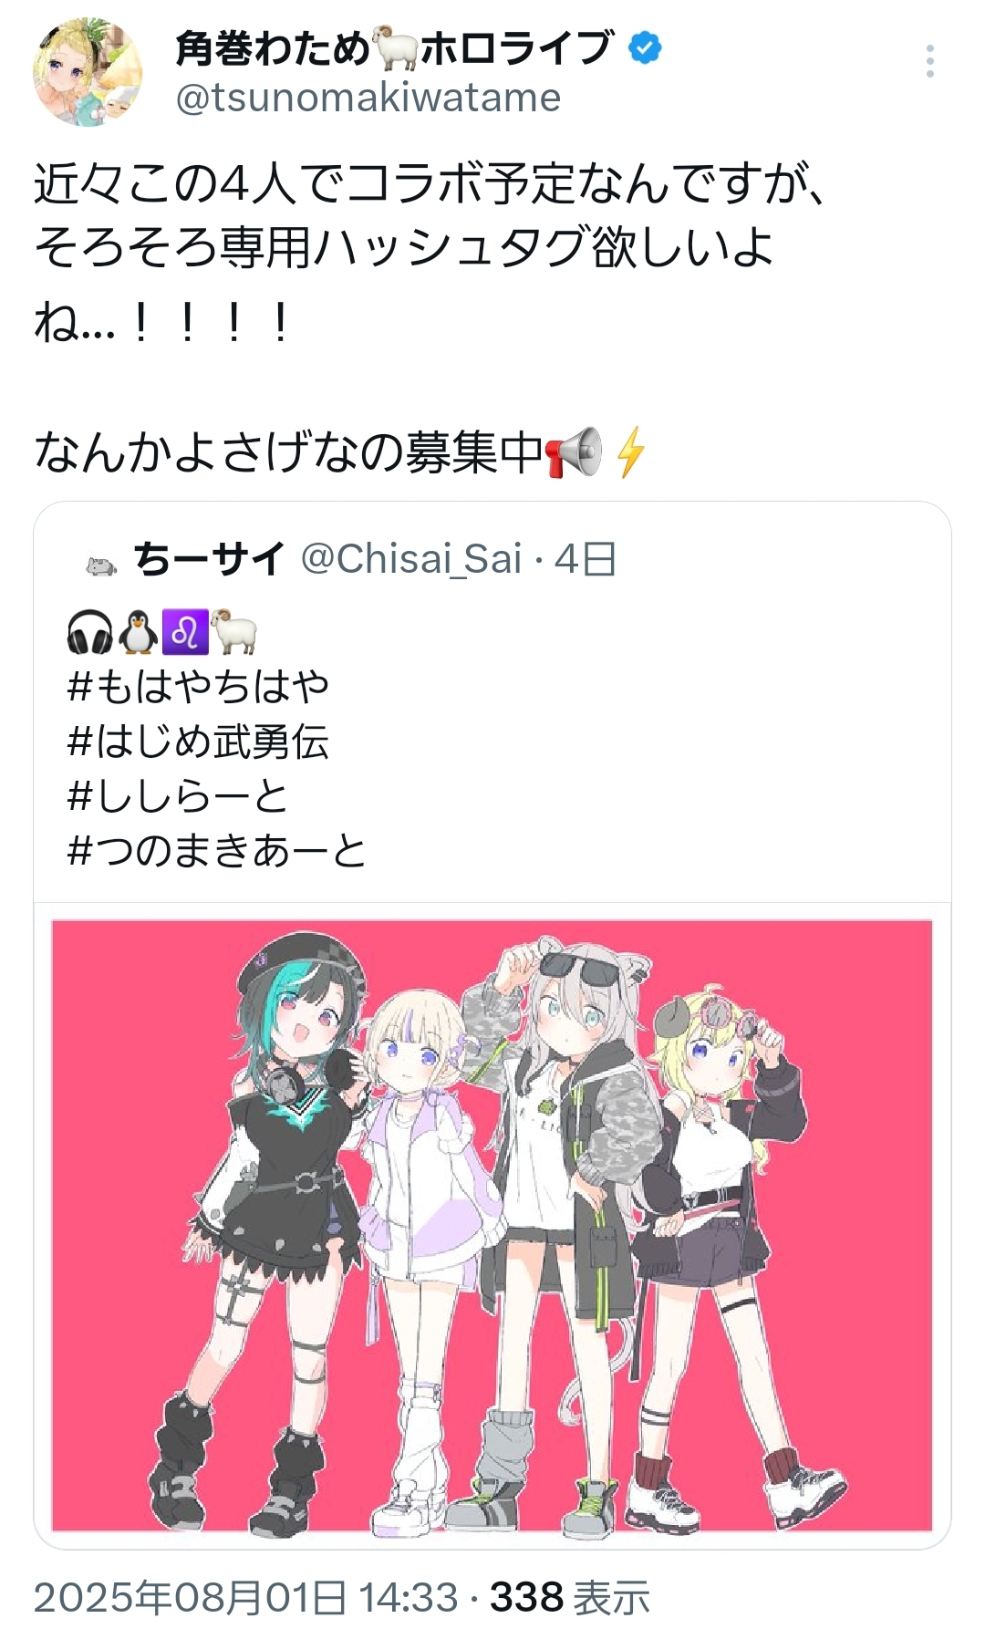Open the @tsunomakiwatame handle
This screenshot has width=985, height=1639.
368,98
